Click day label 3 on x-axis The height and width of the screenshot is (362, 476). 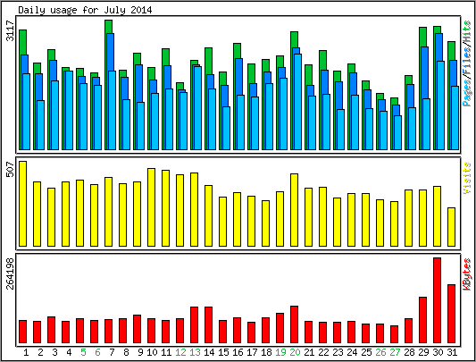(x=54, y=352)
